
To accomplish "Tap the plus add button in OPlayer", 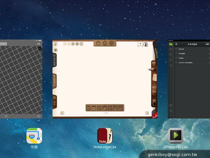I will [x=176, y=44].
